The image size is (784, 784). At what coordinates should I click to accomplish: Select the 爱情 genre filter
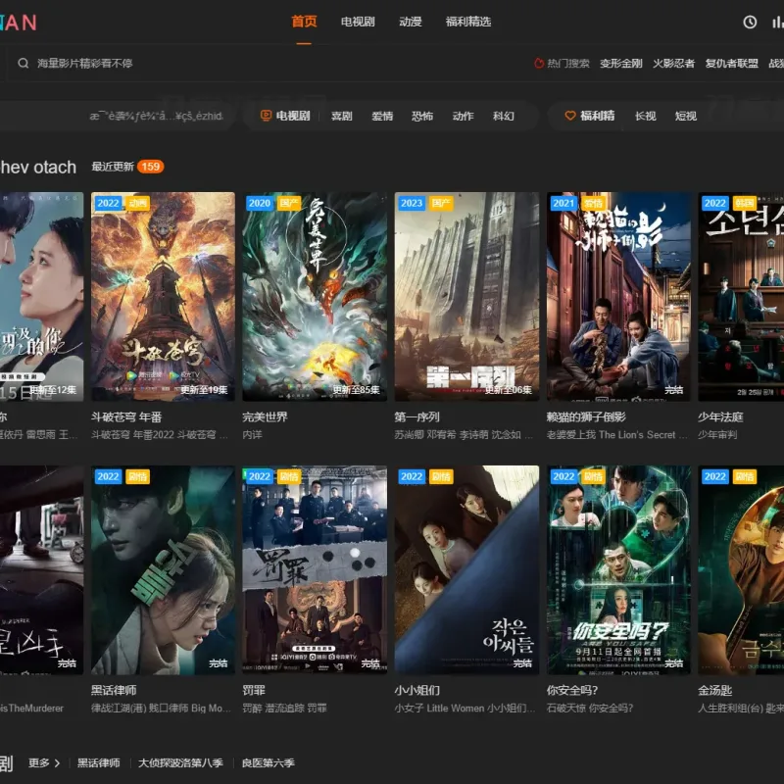pyautogui.click(x=382, y=116)
